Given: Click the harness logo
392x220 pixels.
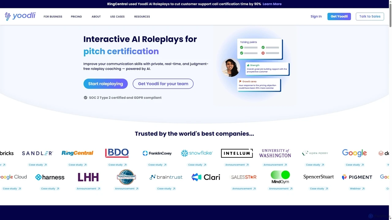Looking at the screenshot, I should 50,177.
